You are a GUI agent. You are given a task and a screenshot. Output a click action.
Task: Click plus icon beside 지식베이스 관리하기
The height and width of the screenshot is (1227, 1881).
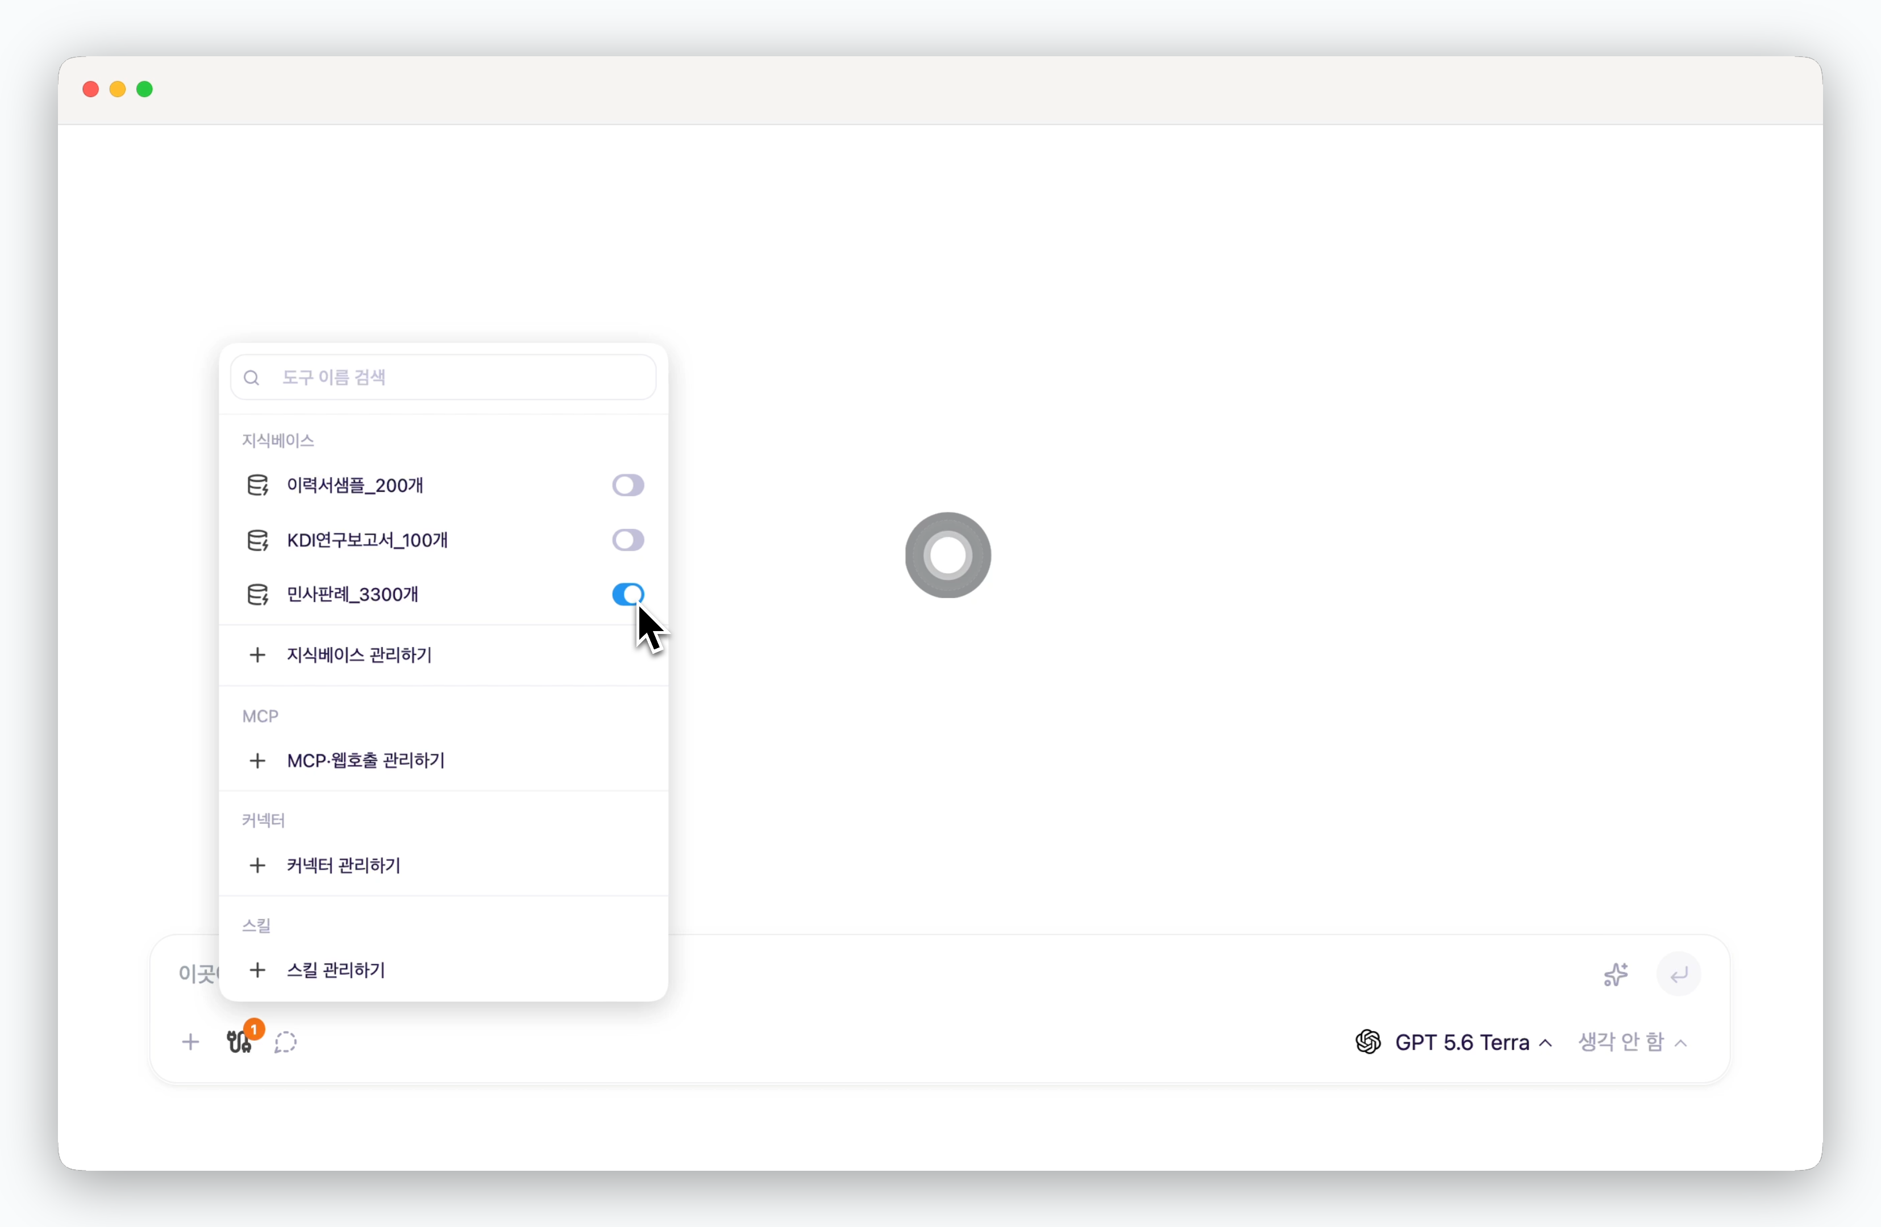click(257, 655)
